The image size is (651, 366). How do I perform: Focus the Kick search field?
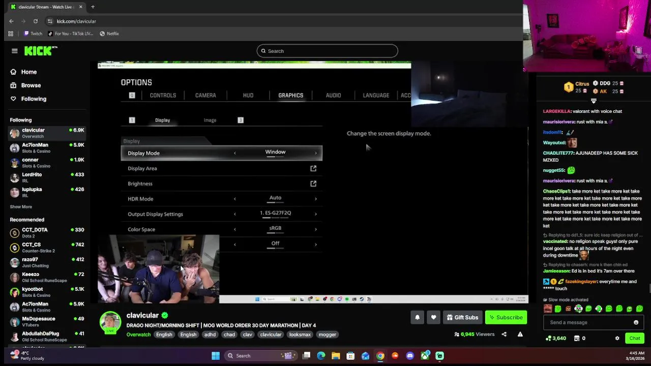pos(328,51)
